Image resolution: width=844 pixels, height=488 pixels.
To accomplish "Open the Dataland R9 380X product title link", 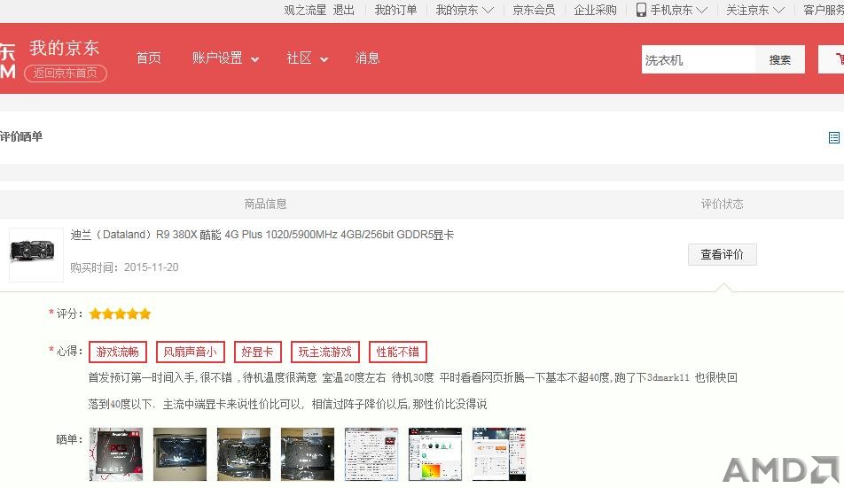I will tap(262, 235).
